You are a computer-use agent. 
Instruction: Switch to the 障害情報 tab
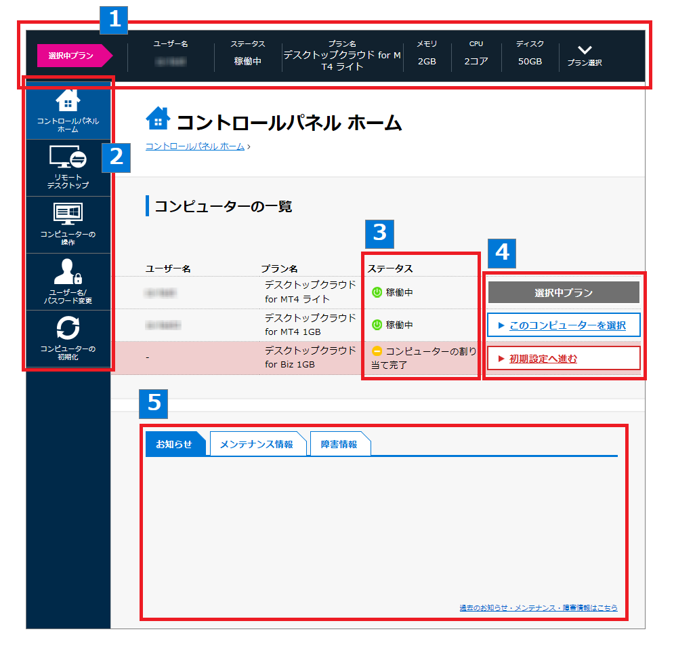[339, 444]
